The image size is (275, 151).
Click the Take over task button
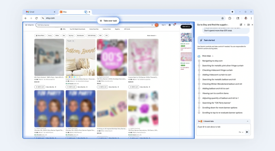coord(108,21)
